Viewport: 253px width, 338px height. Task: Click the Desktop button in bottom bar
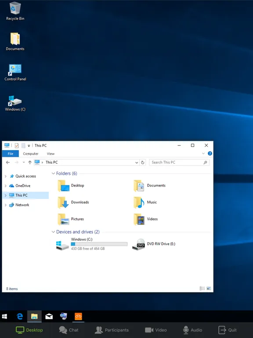[29, 330]
